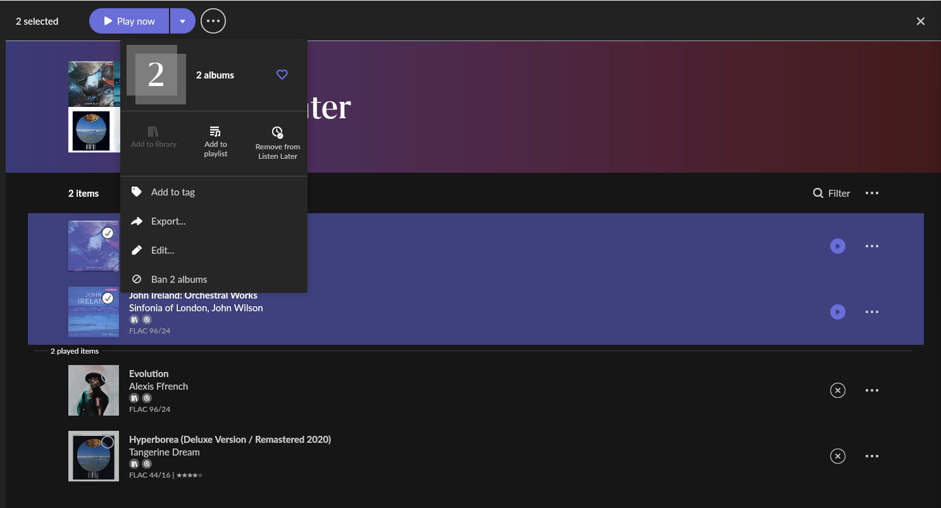Remove Hyperborea with its circled X icon

(x=837, y=456)
